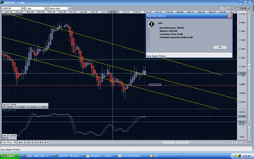Switch to Gmail Inbox taskbar window
The image size is (254, 159).
37,156
